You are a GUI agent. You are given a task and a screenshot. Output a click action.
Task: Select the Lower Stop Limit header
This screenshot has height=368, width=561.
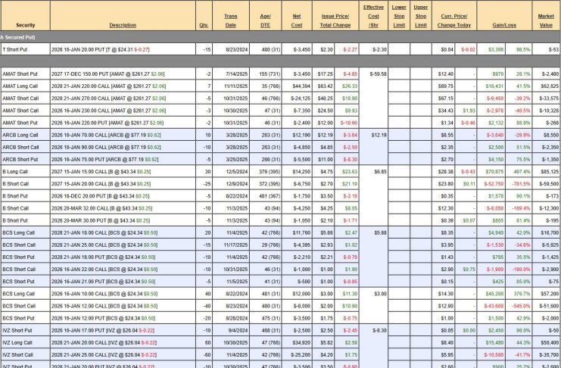399,16
